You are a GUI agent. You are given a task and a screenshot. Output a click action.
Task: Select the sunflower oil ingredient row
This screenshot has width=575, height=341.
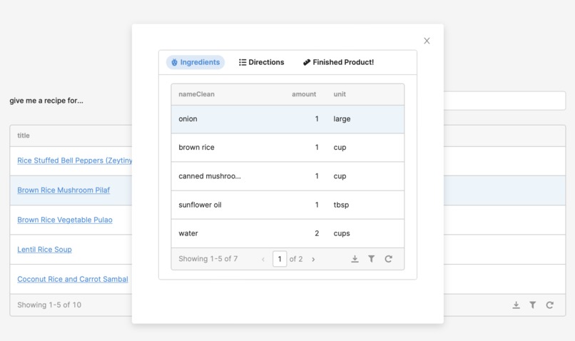tap(287, 205)
